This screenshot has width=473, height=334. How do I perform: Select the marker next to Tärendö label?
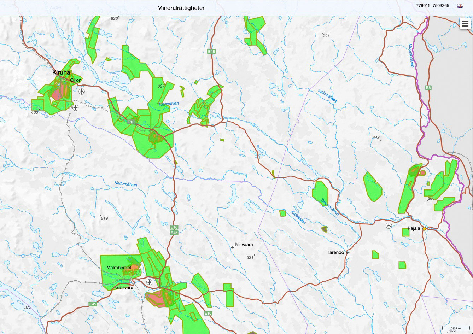click(x=348, y=253)
